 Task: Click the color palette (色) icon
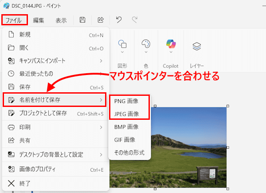point(146,44)
